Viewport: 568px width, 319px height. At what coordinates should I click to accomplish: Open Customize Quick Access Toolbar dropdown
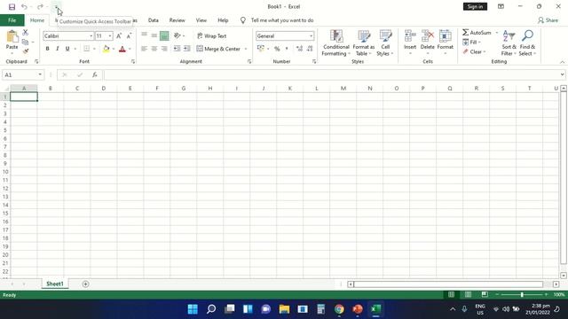coord(56,7)
